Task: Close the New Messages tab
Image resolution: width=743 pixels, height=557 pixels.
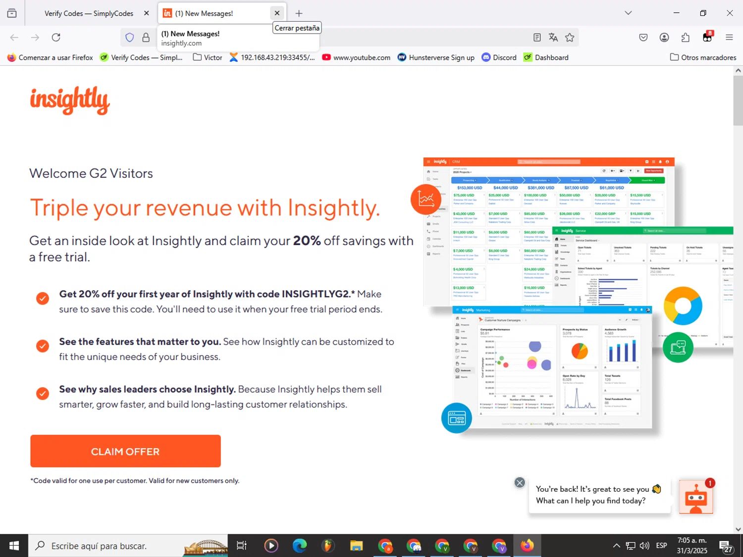Action: coord(277,13)
